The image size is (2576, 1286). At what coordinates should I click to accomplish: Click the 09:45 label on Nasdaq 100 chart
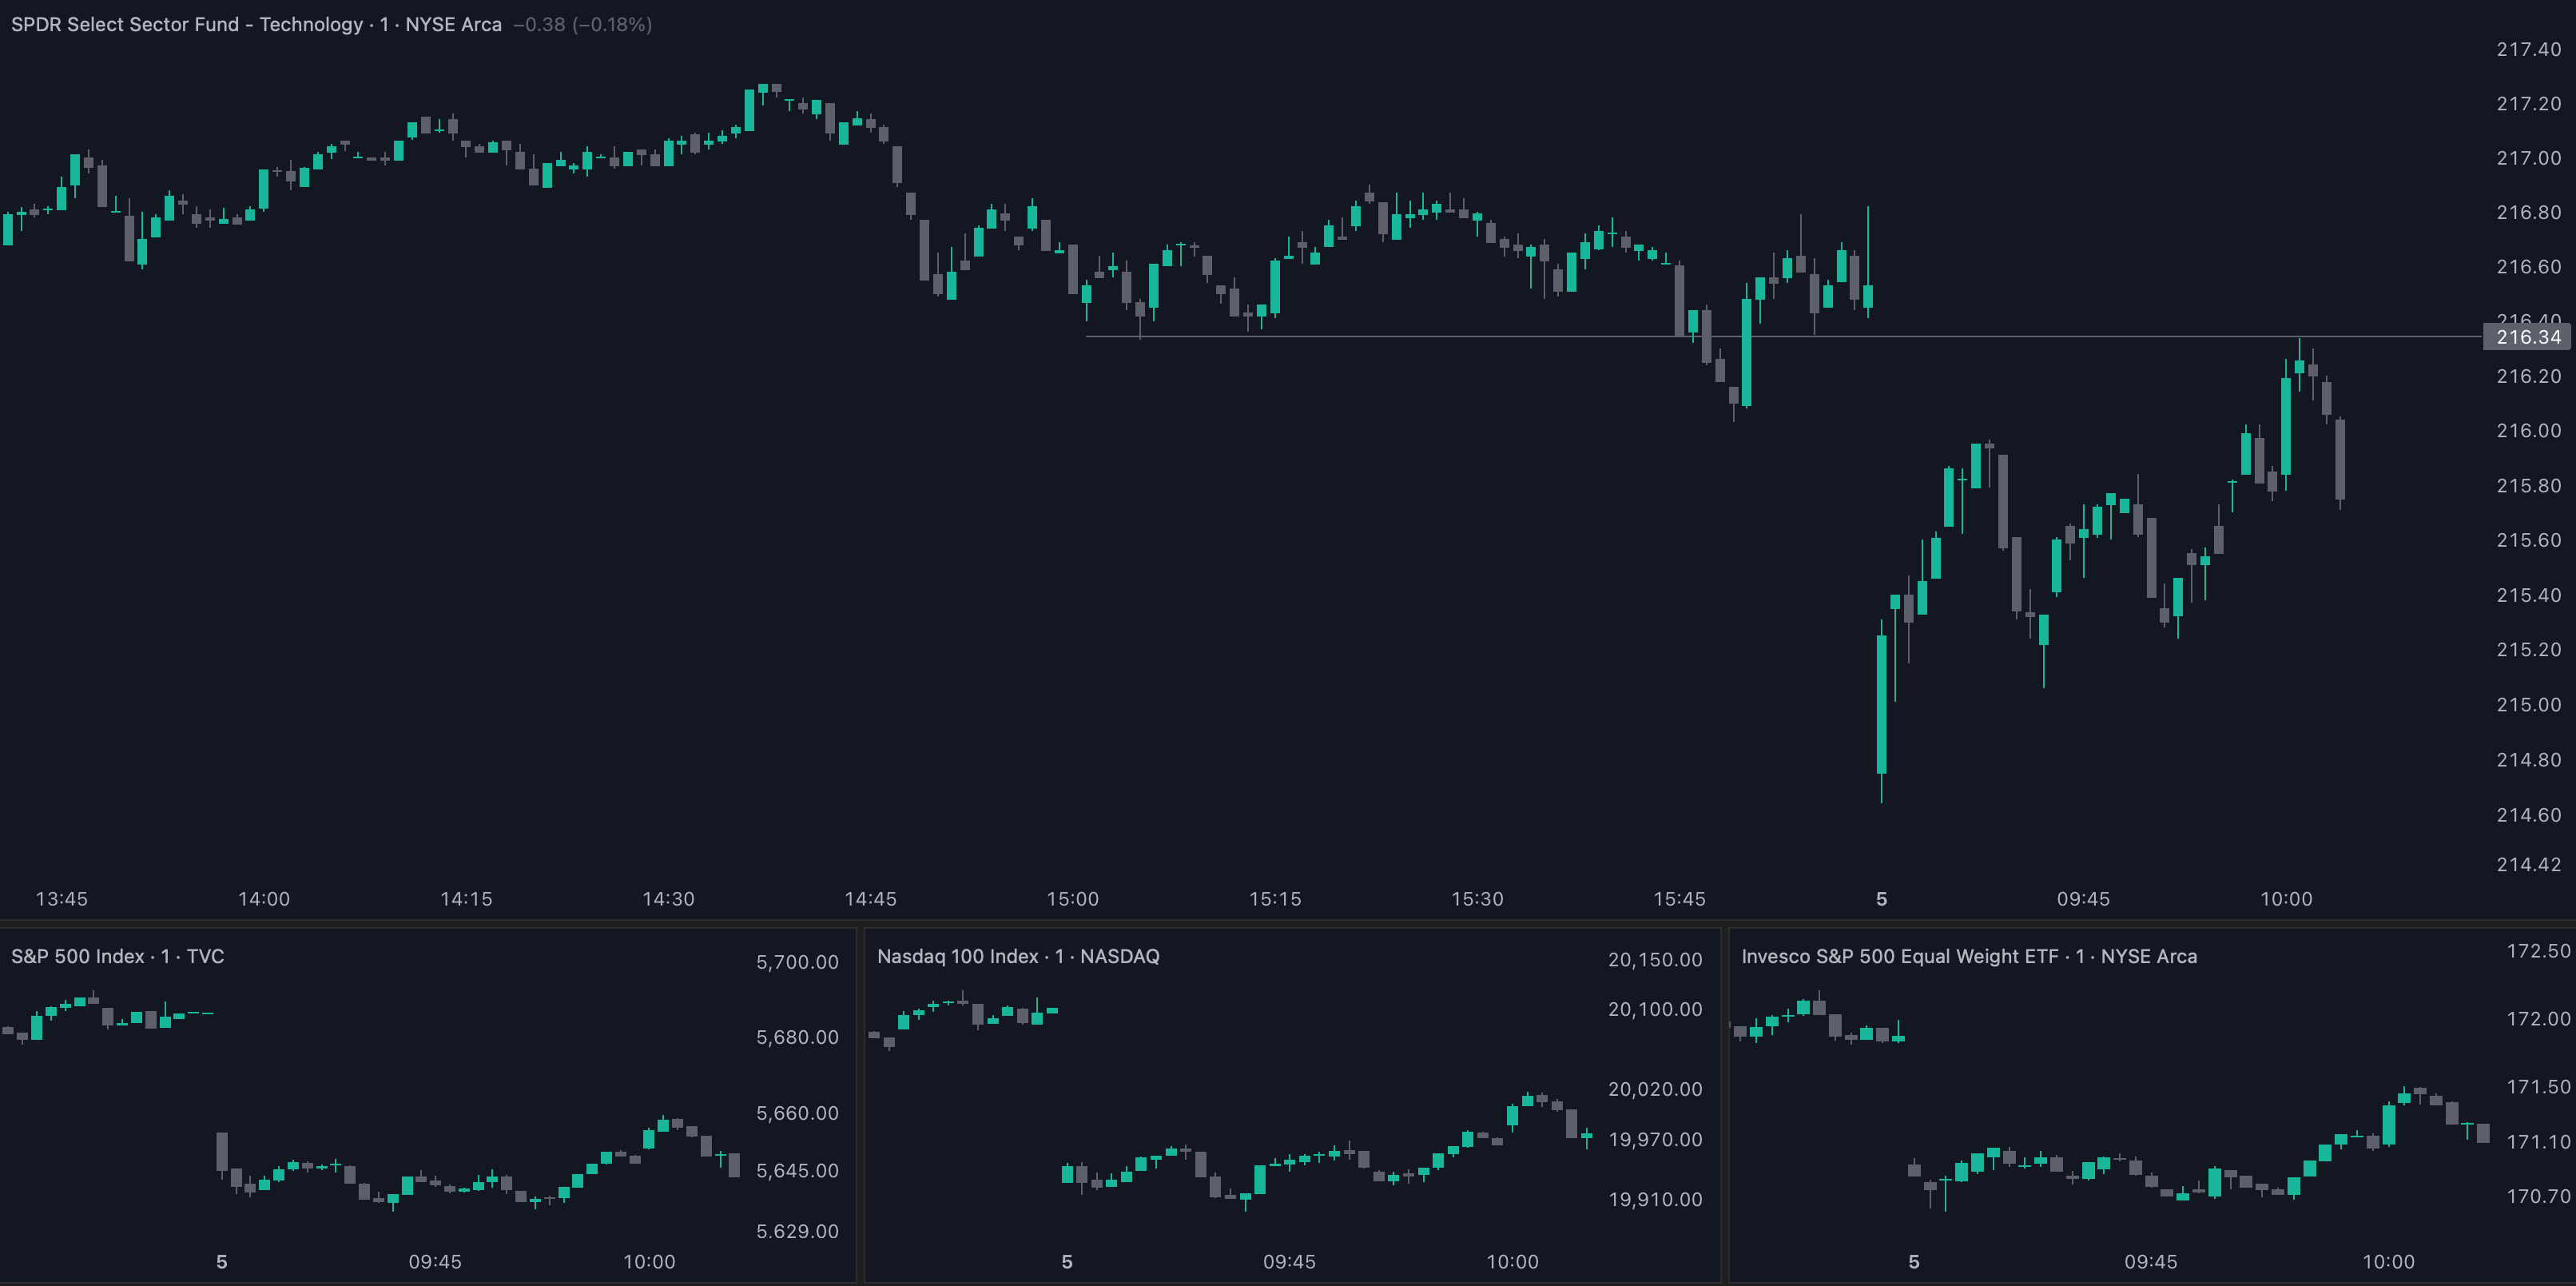click(x=1289, y=1261)
